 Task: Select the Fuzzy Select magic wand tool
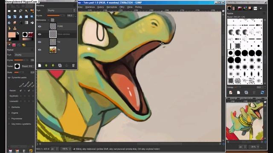tap(26, 11)
